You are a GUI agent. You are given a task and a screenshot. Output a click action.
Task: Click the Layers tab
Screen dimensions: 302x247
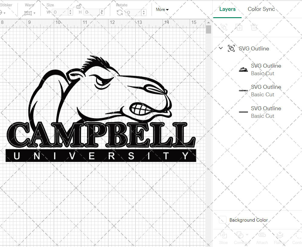227,9
